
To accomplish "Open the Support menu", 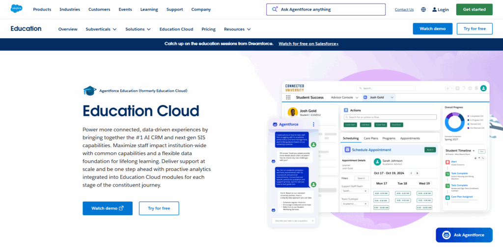I will pos(174,10).
